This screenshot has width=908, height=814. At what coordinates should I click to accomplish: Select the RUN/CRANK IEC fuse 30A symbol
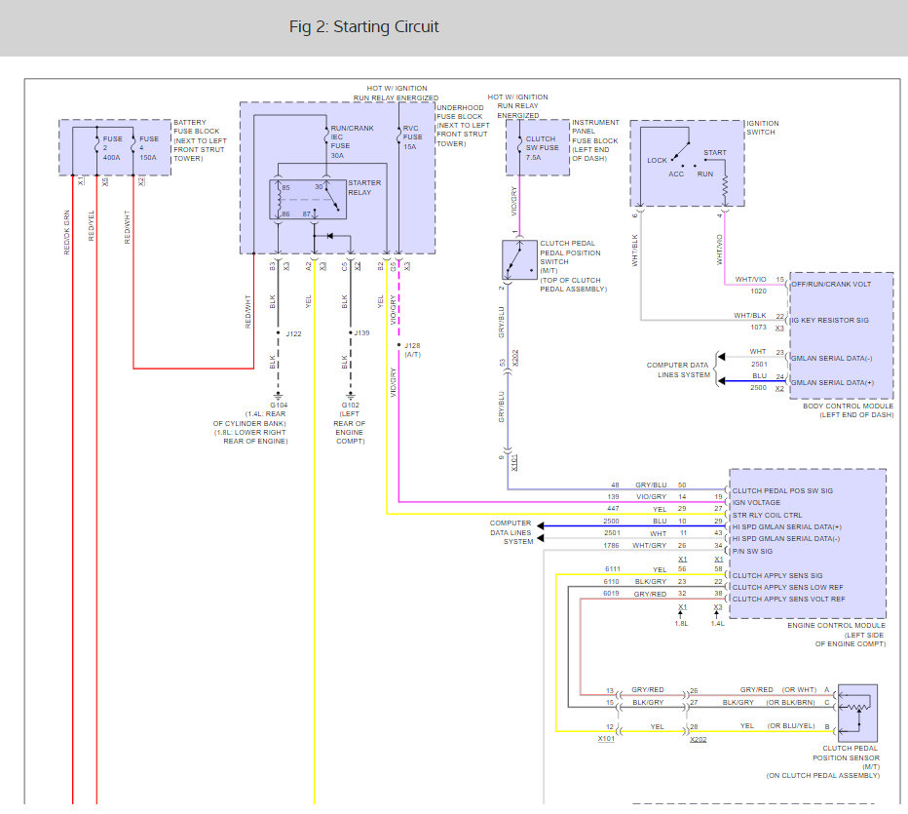[x=326, y=136]
